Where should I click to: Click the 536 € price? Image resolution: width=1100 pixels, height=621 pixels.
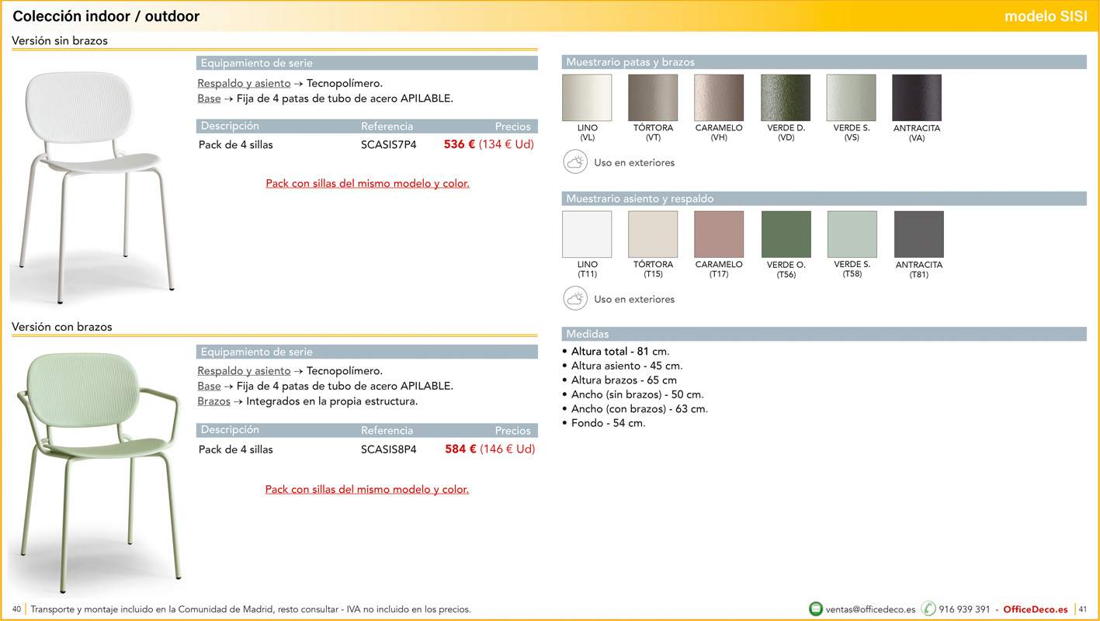(459, 144)
